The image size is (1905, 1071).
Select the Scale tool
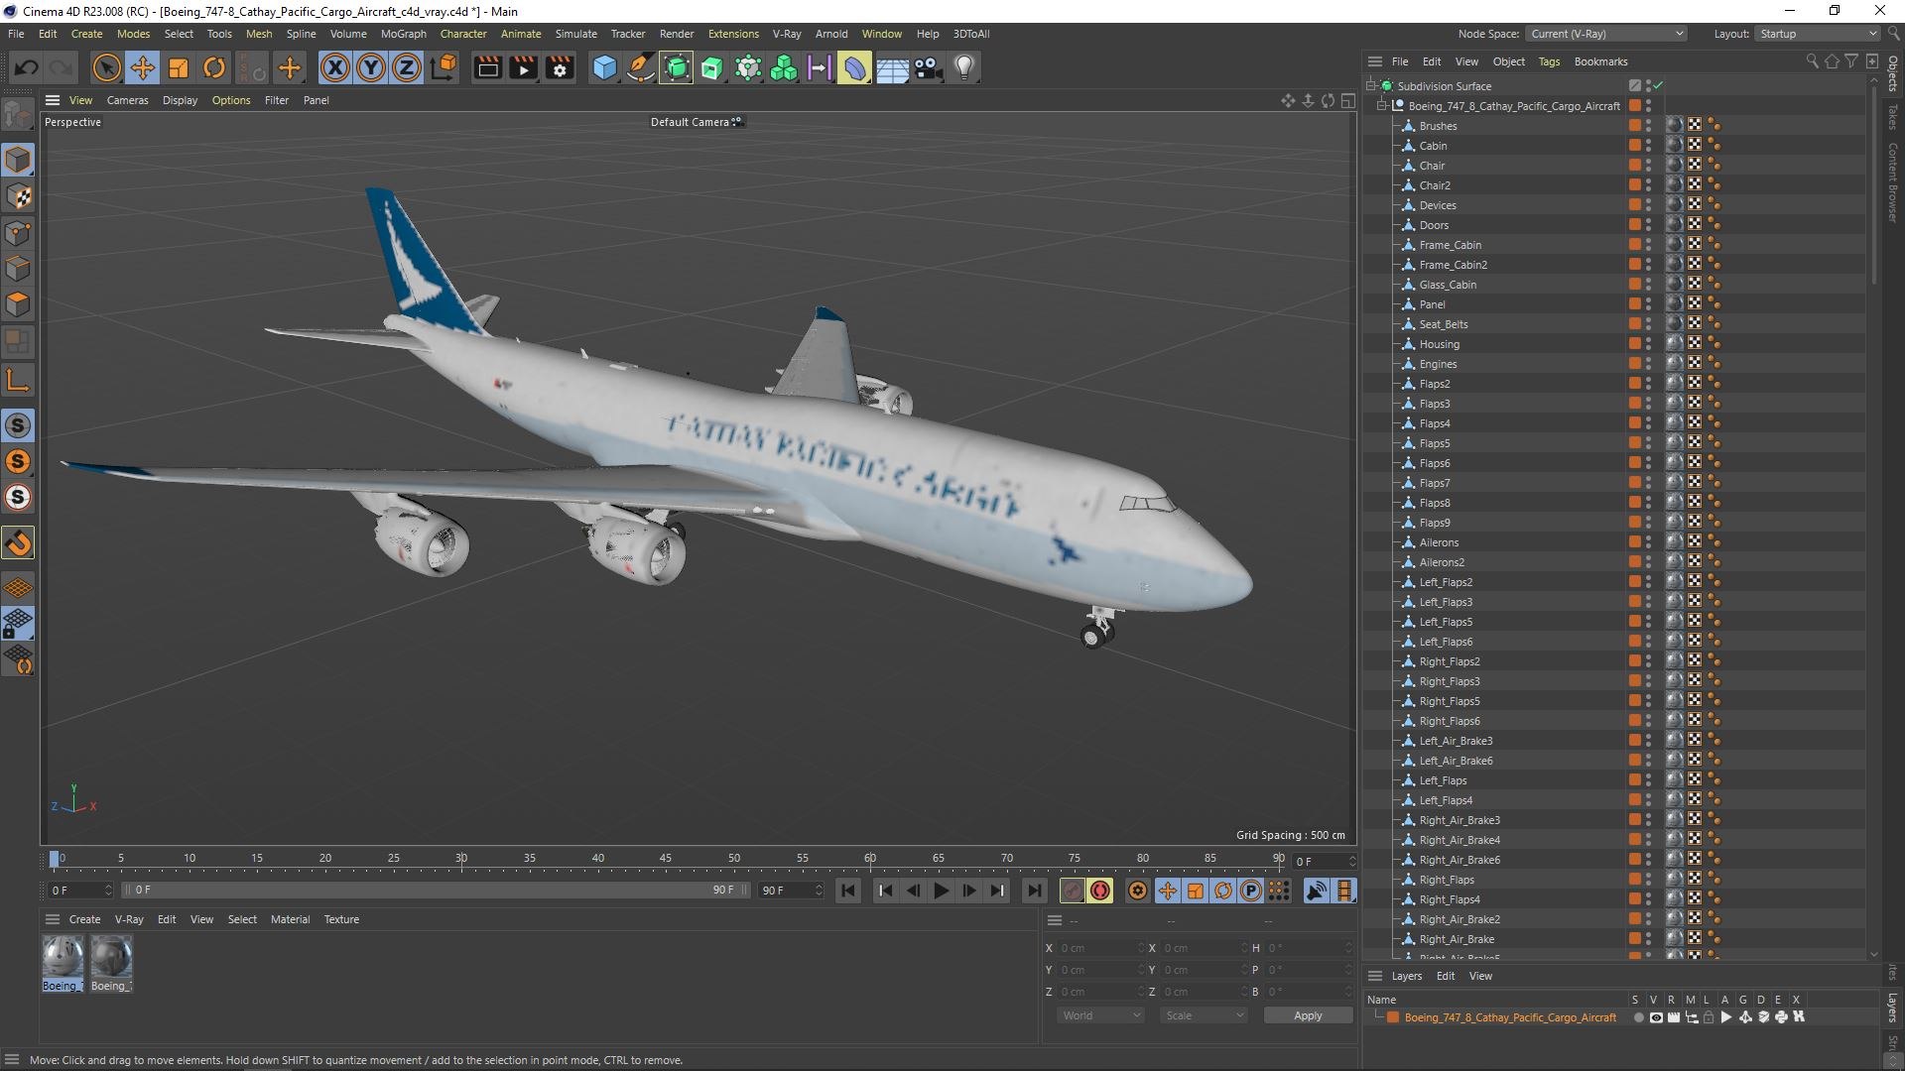pos(179,67)
